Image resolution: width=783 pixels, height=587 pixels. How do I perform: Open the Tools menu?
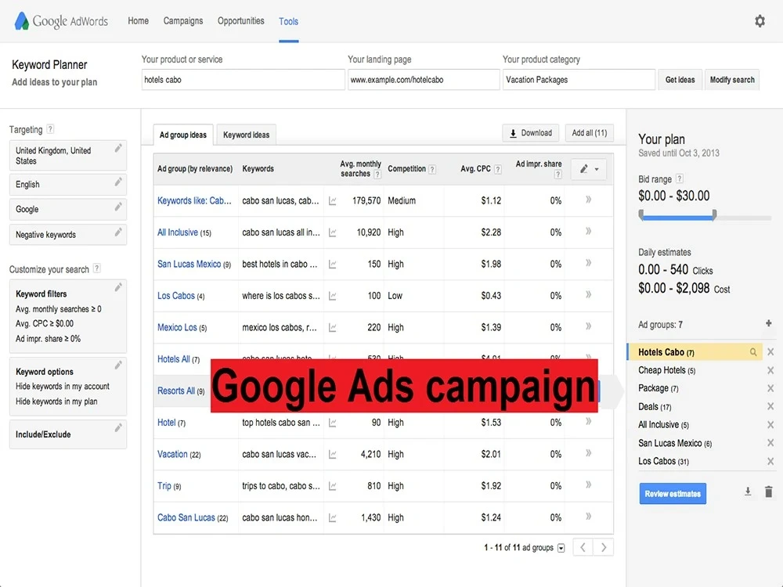tap(289, 21)
